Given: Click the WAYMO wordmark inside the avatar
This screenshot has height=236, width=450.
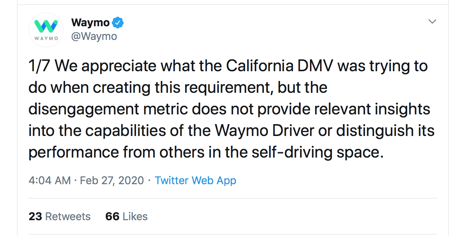Looking at the screenshot, I should [46, 38].
